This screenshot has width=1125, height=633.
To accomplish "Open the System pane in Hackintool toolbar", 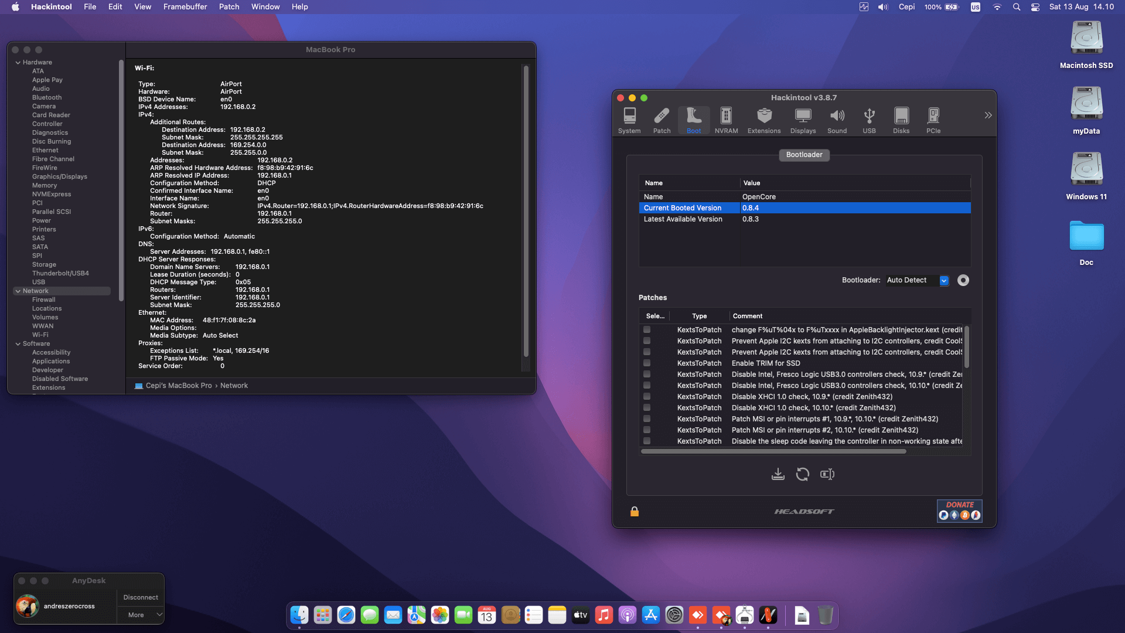I will click(629, 120).
